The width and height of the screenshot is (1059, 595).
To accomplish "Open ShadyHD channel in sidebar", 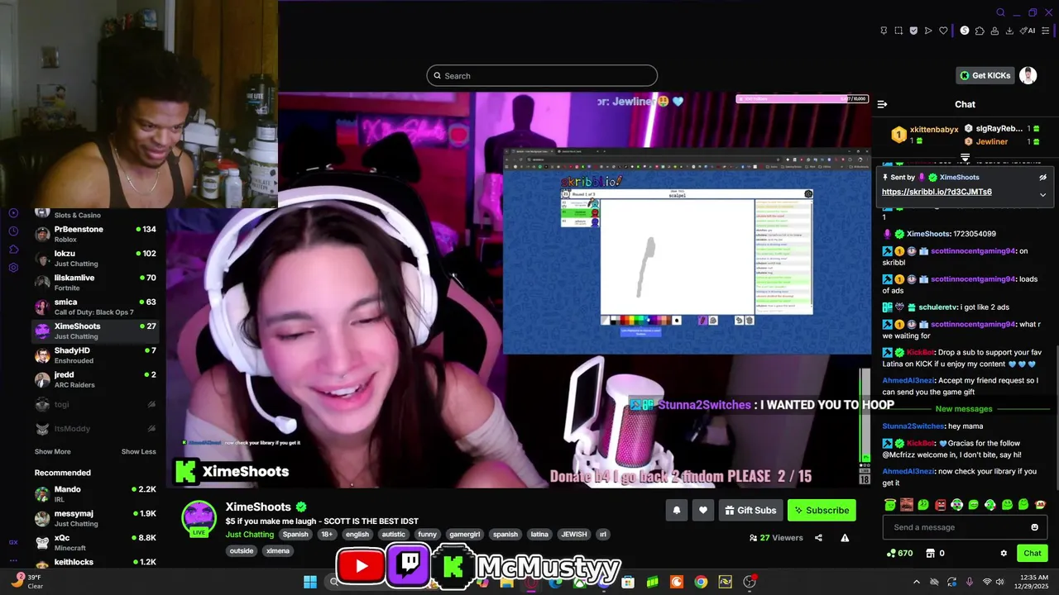I will click(96, 355).
